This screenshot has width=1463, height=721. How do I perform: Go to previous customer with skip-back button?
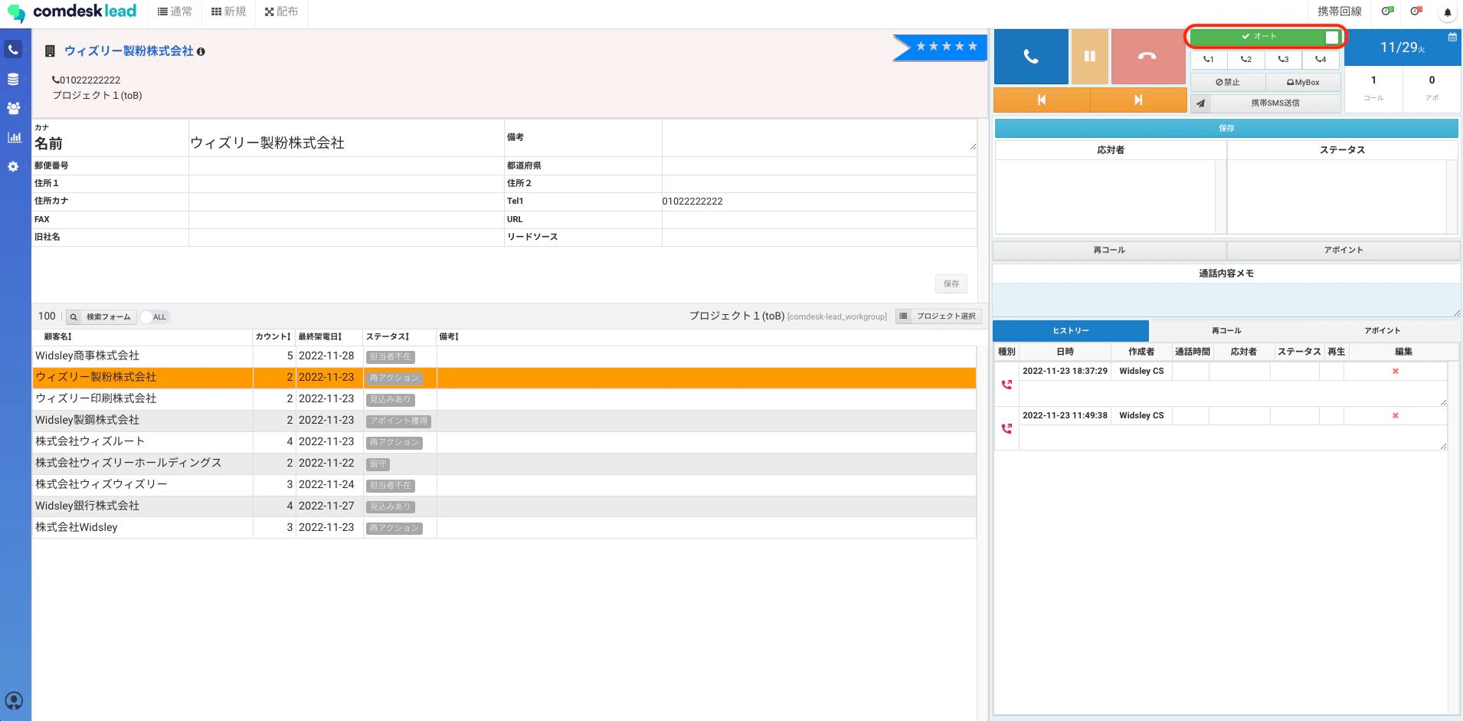(x=1042, y=100)
